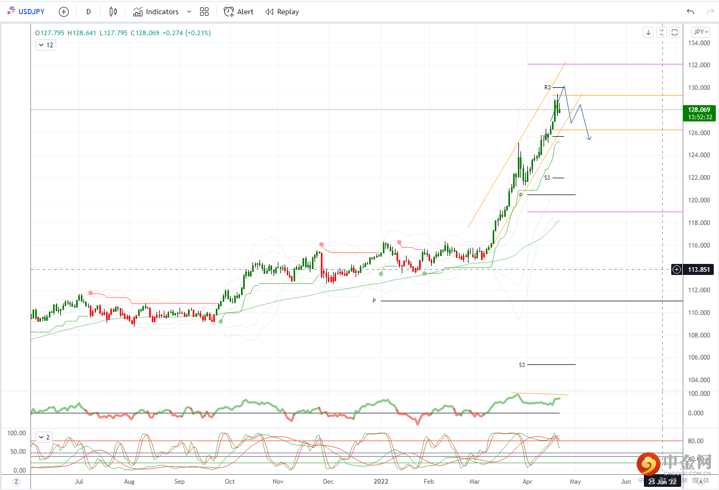Click the Oct label on time axis
The height and width of the screenshot is (490, 719).
click(230, 482)
